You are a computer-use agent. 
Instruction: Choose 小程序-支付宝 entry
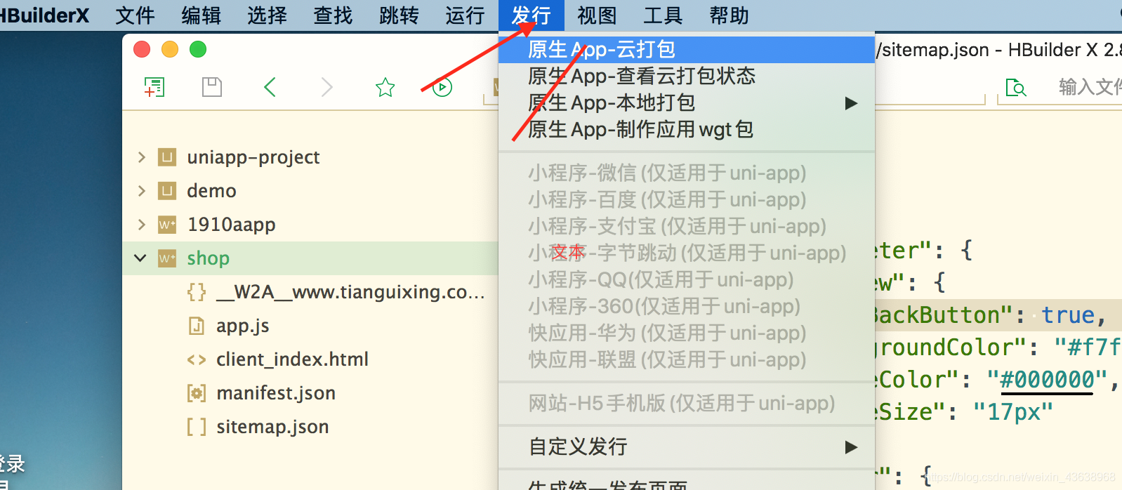(x=687, y=226)
